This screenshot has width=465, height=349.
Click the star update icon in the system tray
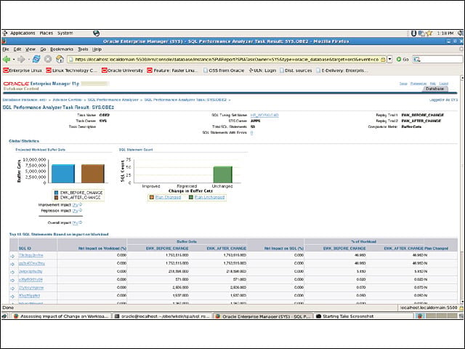[429, 33]
